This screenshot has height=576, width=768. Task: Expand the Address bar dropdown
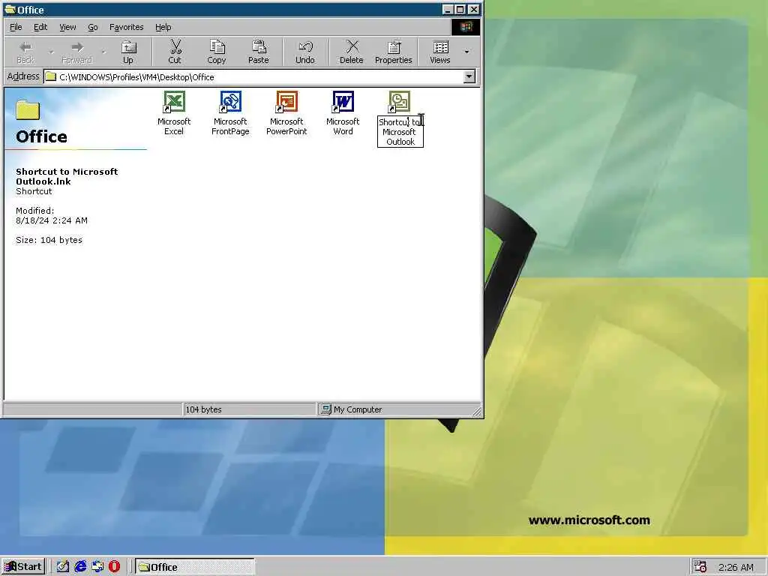469,77
